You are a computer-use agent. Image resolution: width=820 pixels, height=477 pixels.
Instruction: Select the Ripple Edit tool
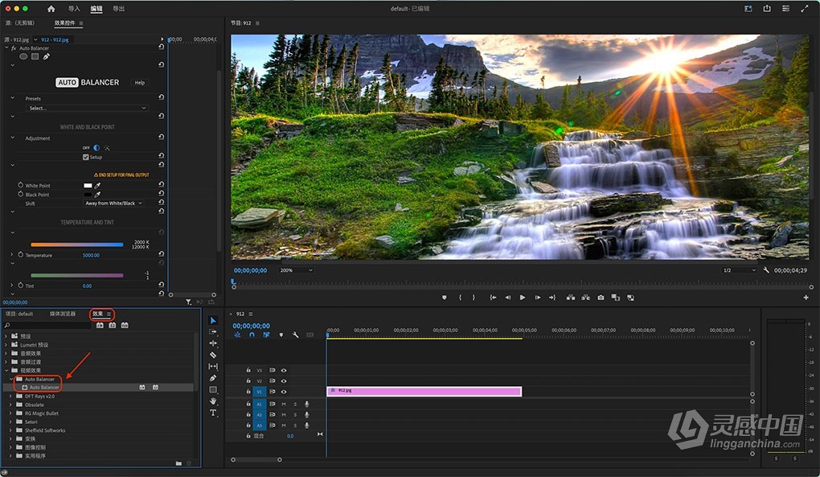(x=213, y=343)
